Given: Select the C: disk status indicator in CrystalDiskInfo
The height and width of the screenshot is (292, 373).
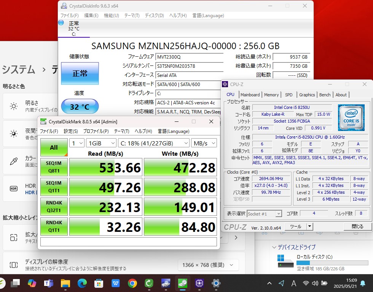Looking at the screenshot, I should tap(73, 29).
